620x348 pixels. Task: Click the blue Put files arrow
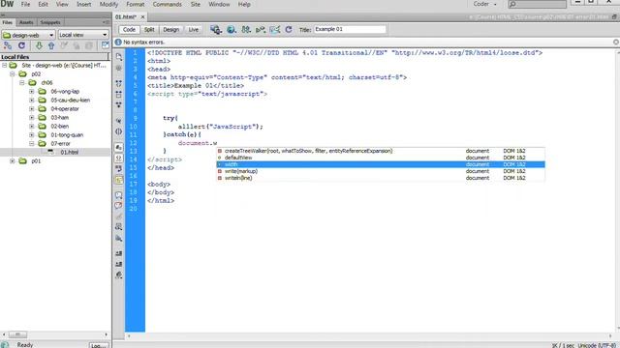(x=51, y=45)
